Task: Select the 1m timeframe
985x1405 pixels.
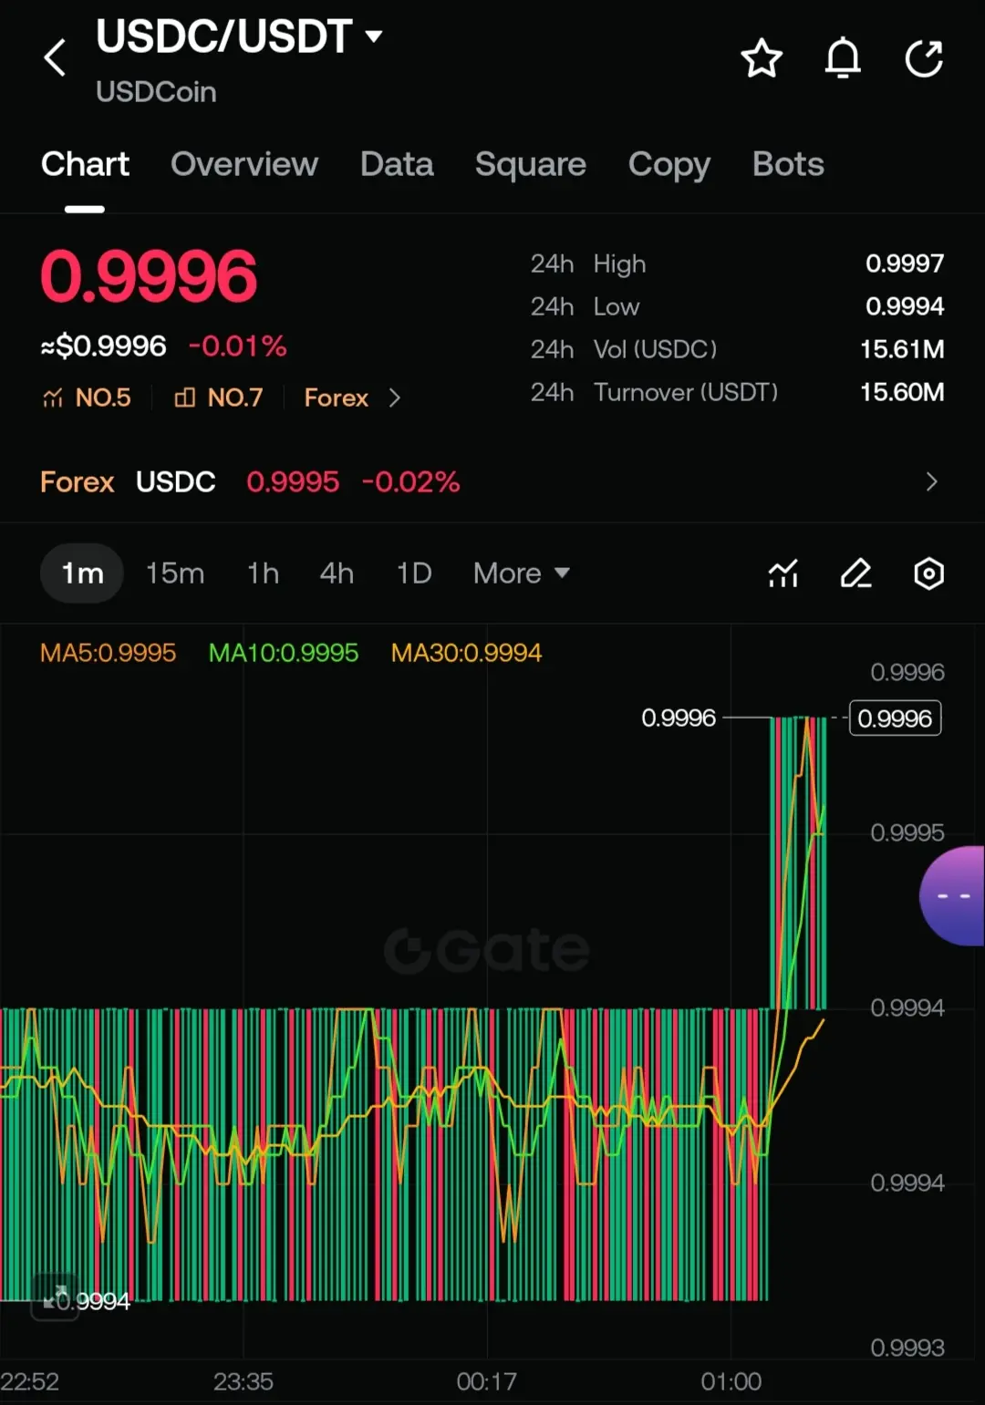Action: [x=82, y=573]
